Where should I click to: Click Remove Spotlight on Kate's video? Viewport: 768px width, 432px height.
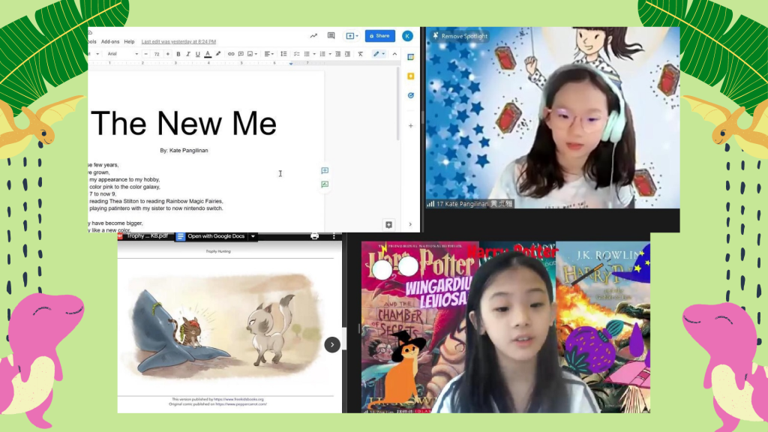[460, 36]
